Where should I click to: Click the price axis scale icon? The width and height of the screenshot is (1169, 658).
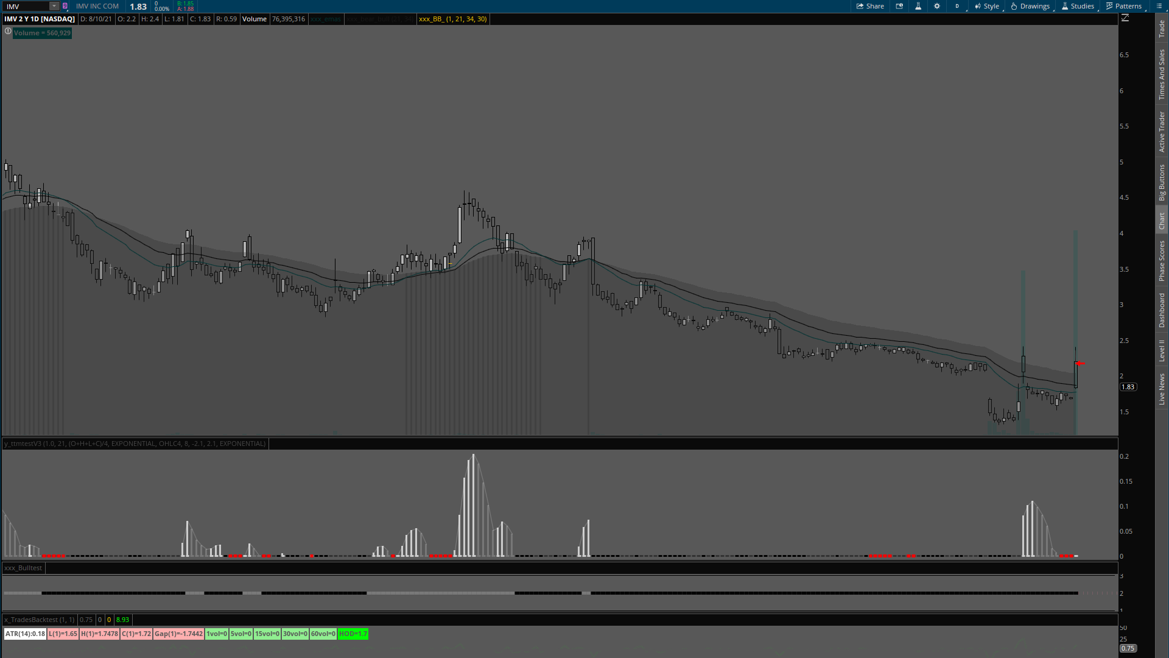(x=1125, y=18)
